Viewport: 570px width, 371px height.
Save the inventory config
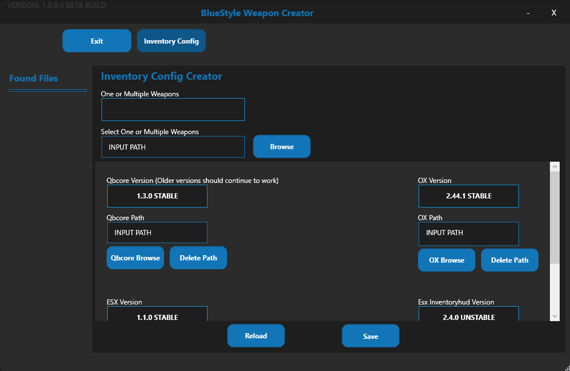pos(370,336)
